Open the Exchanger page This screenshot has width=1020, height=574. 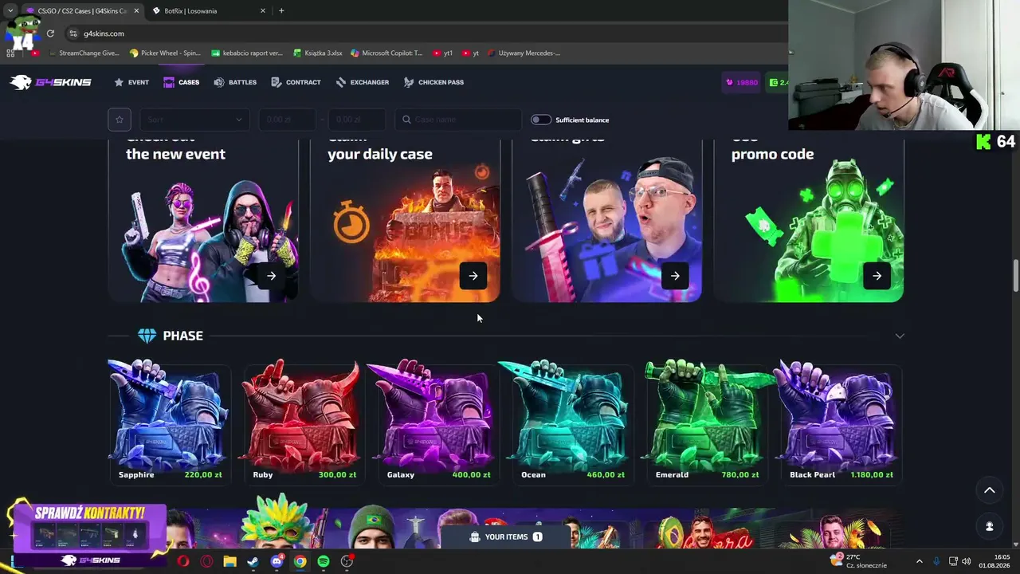click(x=363, y=82)
